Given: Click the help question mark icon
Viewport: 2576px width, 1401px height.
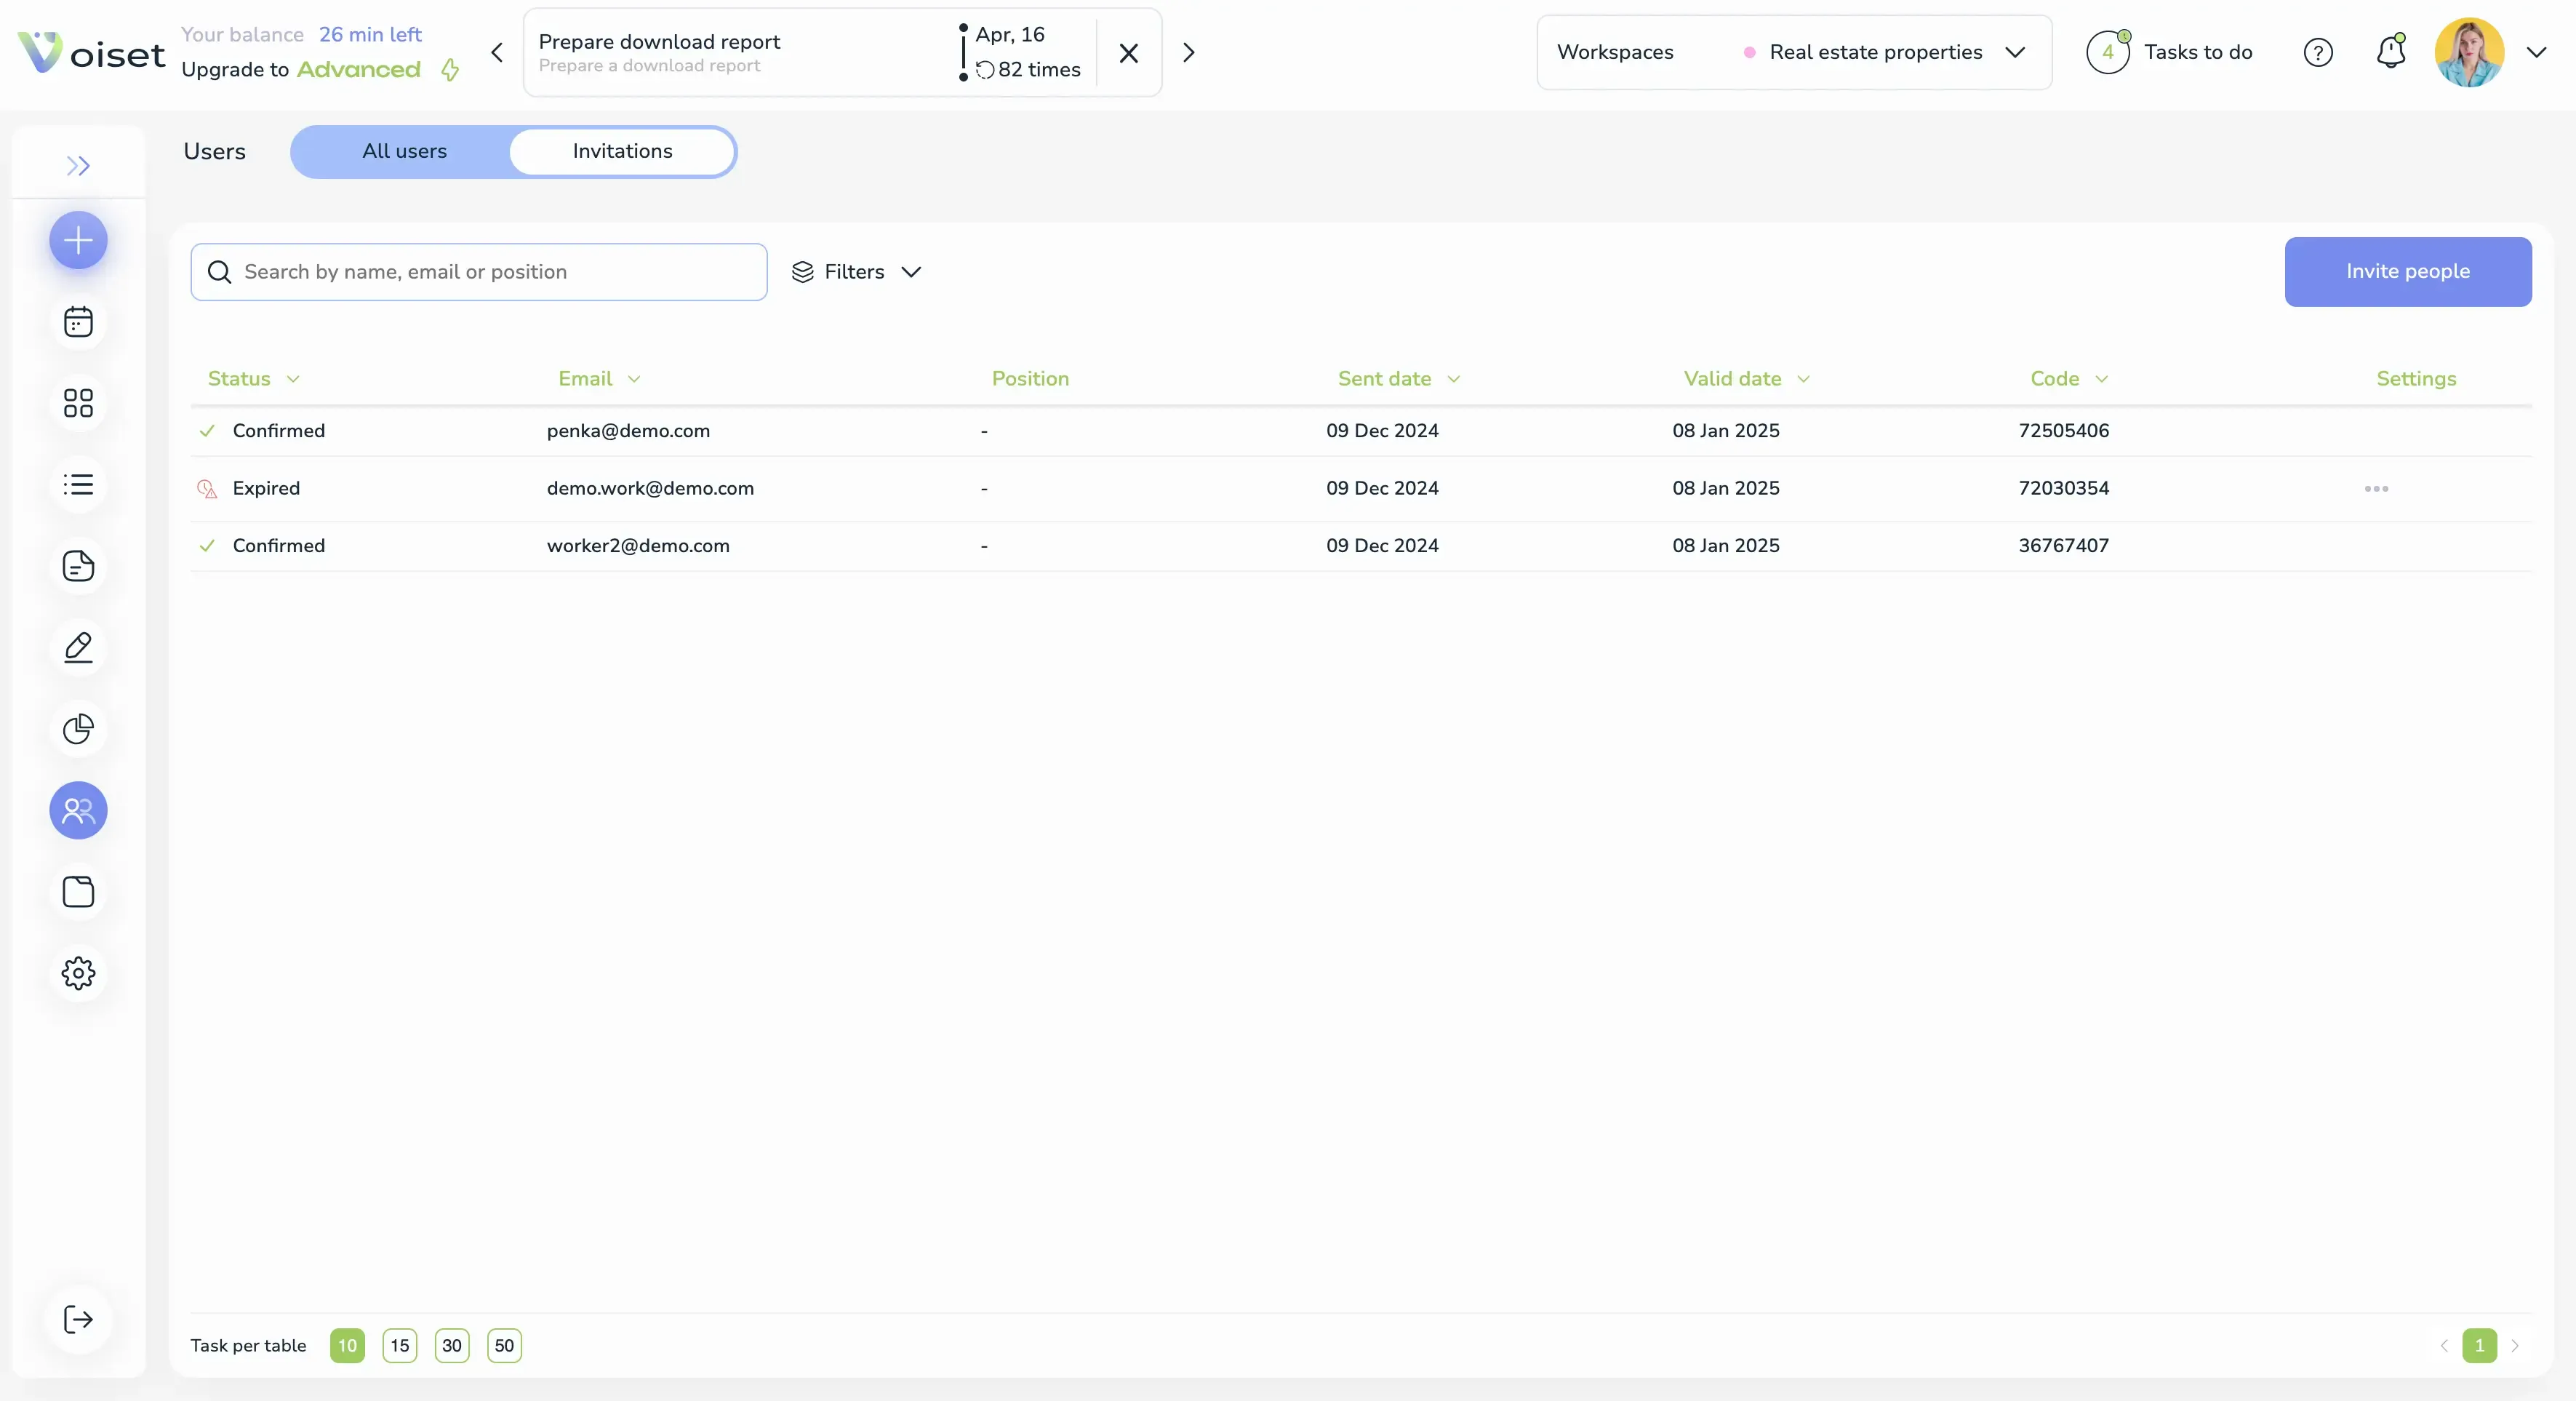Looking at the screenshot, I should (x=2317, y=52).
